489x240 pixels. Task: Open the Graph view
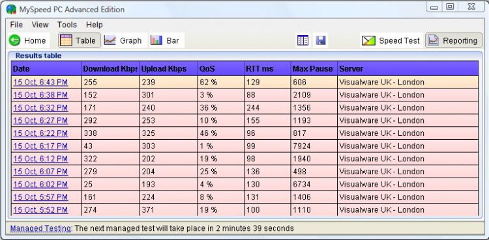tap(123, 40)
